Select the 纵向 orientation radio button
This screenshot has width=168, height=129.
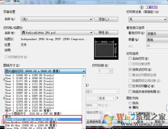[x=130, y=103]
